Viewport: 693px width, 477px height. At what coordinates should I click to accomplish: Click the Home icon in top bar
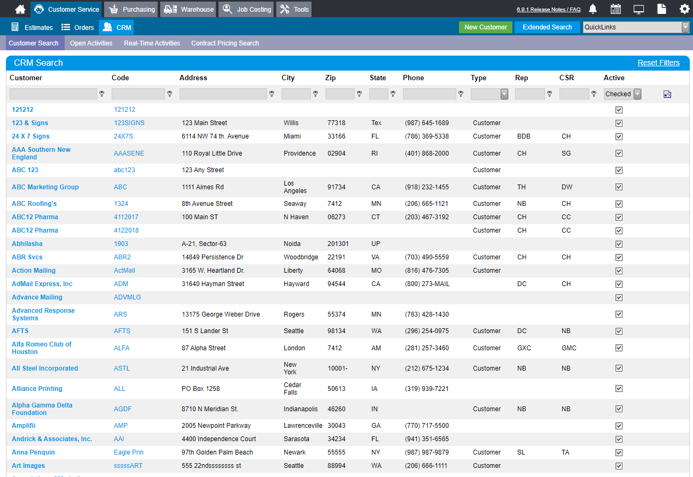20,9
